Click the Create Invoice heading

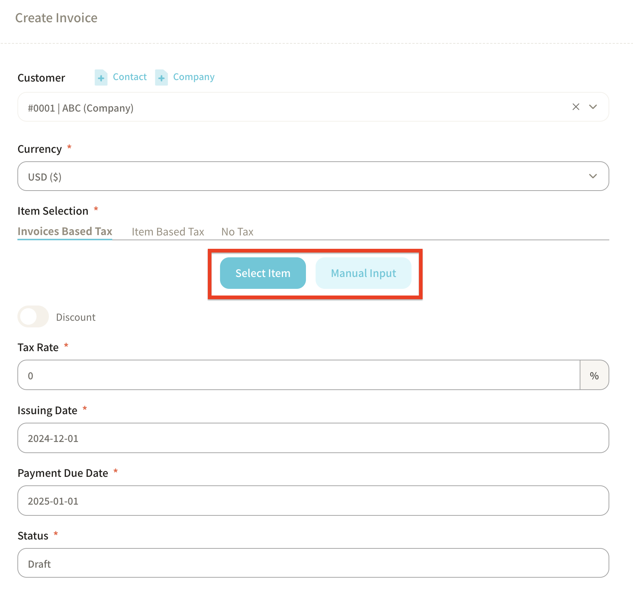point(56,18)
